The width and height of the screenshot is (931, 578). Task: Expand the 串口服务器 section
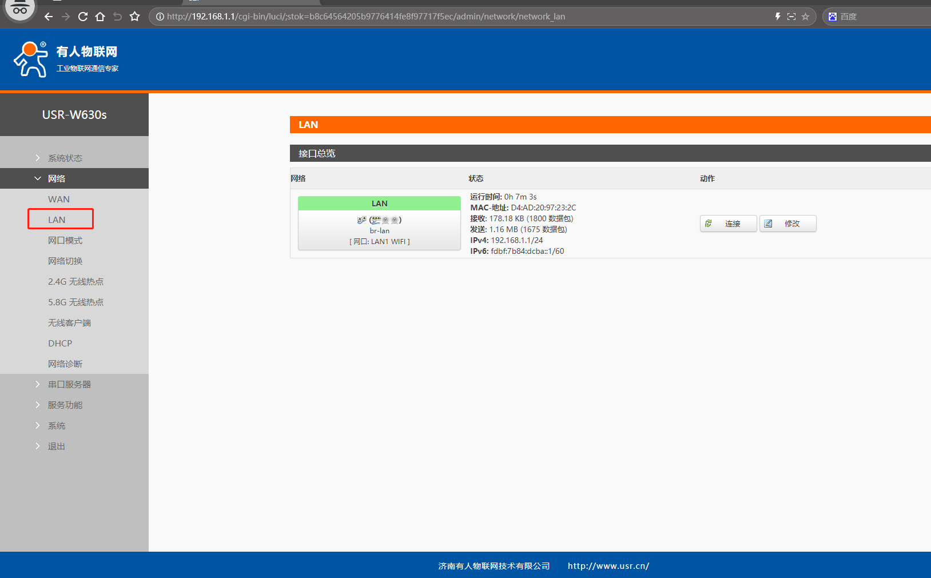click(69, 384)
